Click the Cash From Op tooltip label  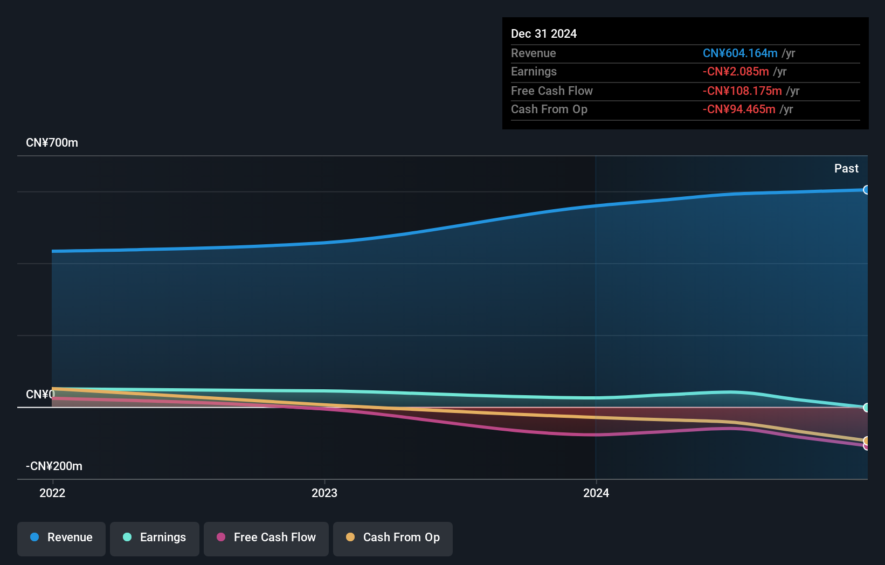pyautogui.click(x=549, y=109)
